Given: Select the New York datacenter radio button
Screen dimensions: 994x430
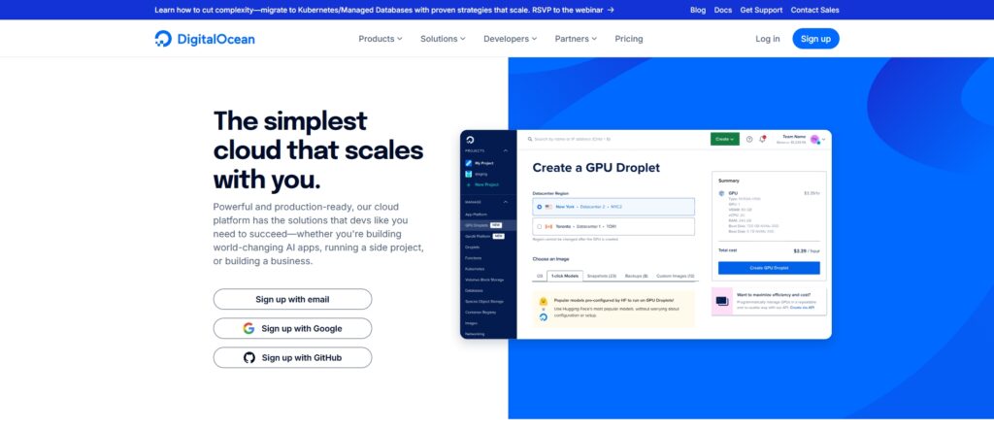Looking at the screenshot, I should point(540,207).
